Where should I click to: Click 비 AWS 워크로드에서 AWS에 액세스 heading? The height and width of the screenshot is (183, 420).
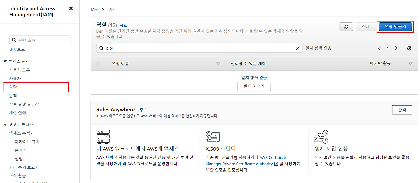point(138,149)
